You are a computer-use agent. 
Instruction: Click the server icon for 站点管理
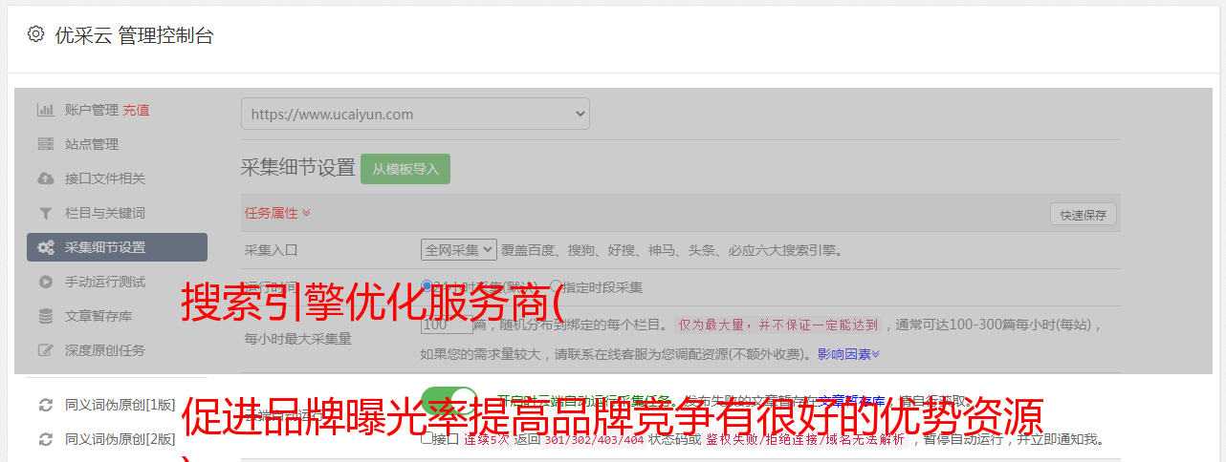[x=45, y=144]
